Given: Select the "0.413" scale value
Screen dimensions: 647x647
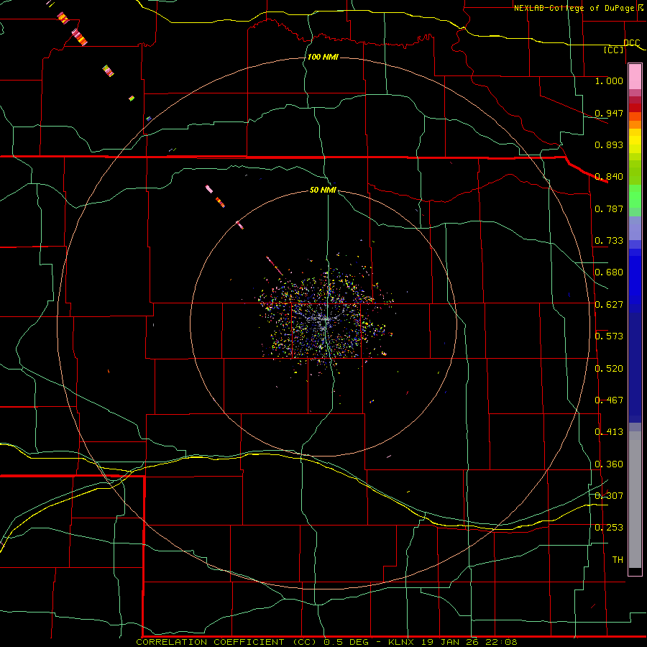Looking at the screenshot, I should coord(609,432).
